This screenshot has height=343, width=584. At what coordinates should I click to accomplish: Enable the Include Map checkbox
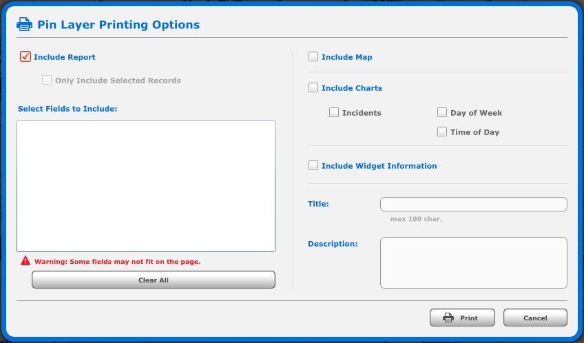coord(313,56)
